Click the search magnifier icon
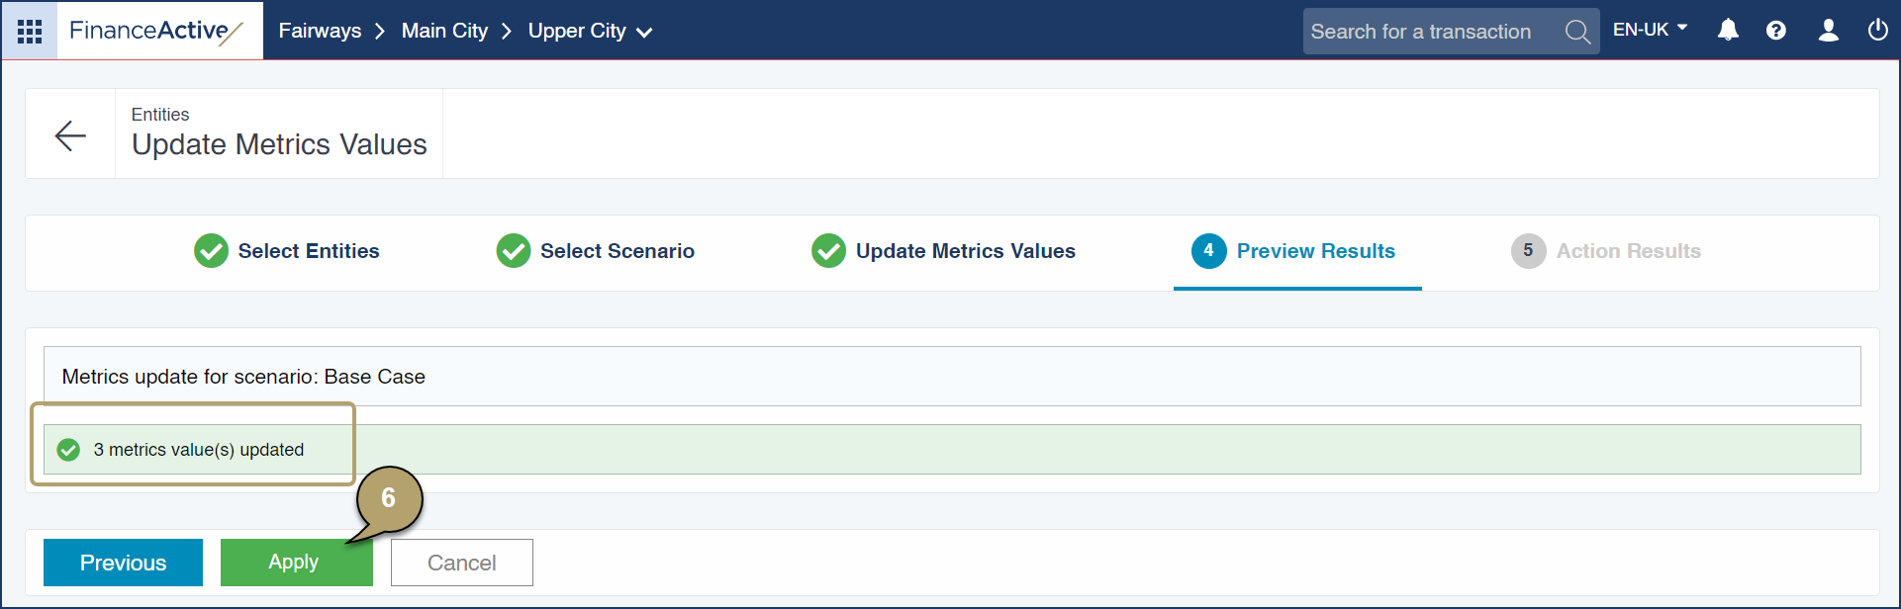This screenshot has width=1901, height=609. [1577, 32]
